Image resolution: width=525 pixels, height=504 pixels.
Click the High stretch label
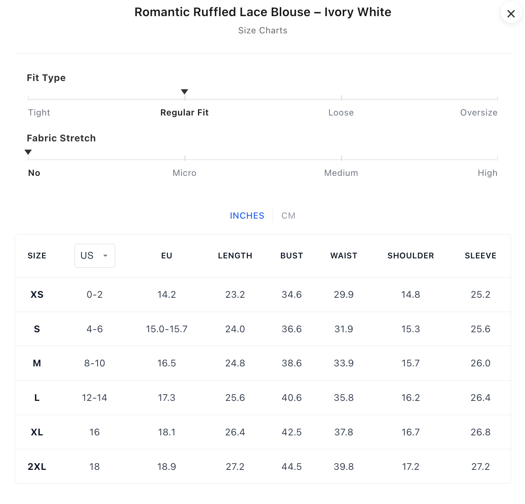pos(487,173)
